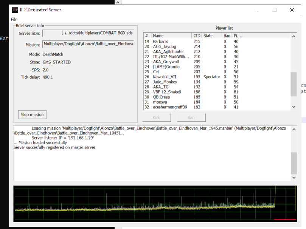Viewport: 306px width, 229px height.
Task: Select the Barbarix player row
Action: [x=160, y=41]
